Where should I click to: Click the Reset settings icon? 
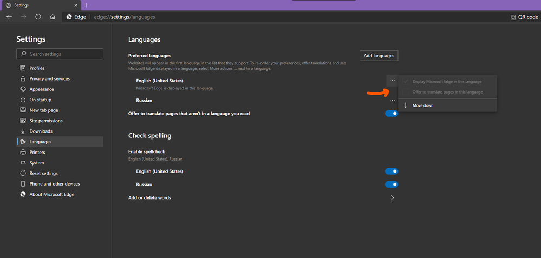pos(23,173)
